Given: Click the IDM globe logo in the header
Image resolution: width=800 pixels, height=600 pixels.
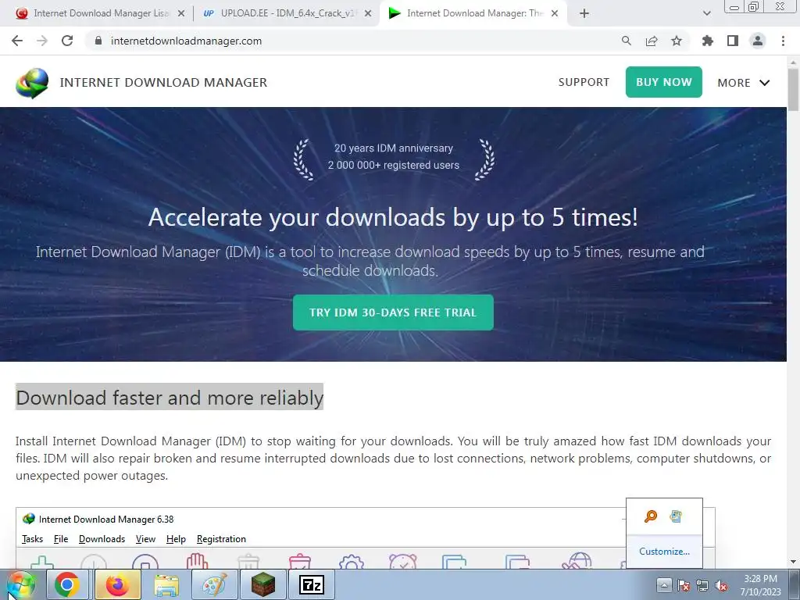Looking at the screenshot, I should [32, 83].
